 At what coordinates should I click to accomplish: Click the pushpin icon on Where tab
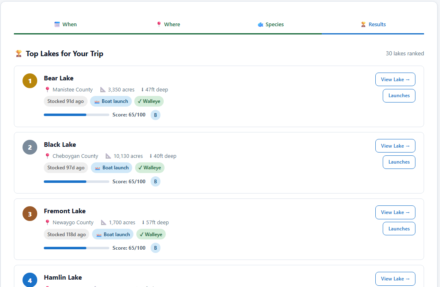click(159, 25)
